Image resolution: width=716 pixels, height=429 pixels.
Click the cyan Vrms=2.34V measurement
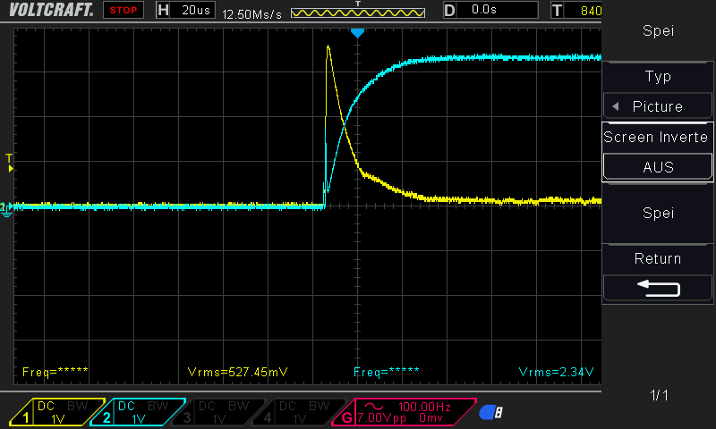(x=556, y=372)
